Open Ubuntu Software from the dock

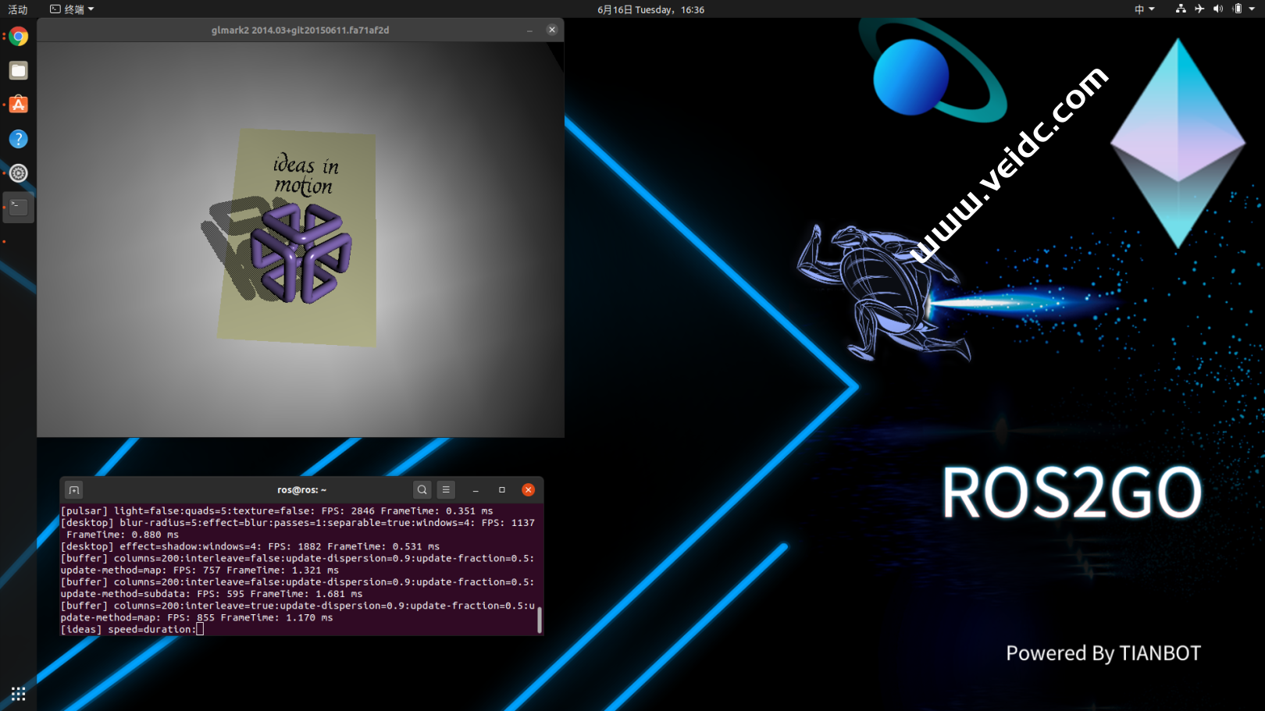pos(19,105)
